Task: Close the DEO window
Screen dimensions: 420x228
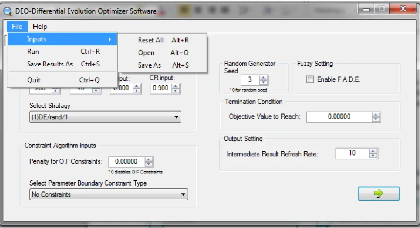Action: point(403,9)
